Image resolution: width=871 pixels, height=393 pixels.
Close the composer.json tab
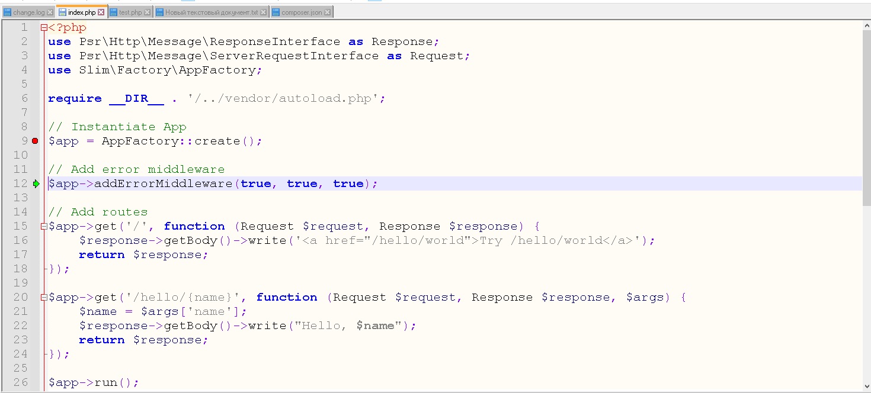(327, 12)
